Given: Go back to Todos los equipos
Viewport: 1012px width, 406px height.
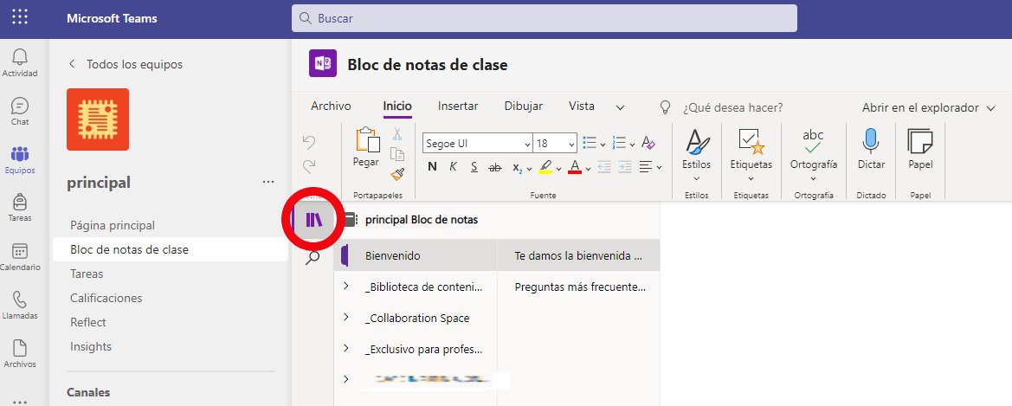Looking at the screenshot, I should 126,65.
